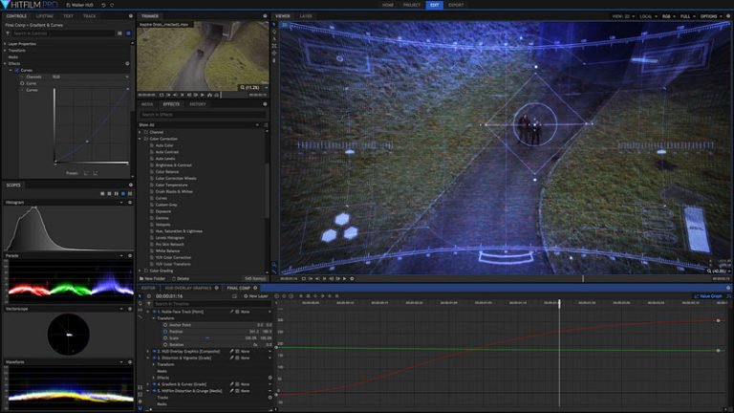This screenshot has height=413, width=734.
Task: Click the timeline timecode 00:00:01:16
Action: tap(169, 296)
